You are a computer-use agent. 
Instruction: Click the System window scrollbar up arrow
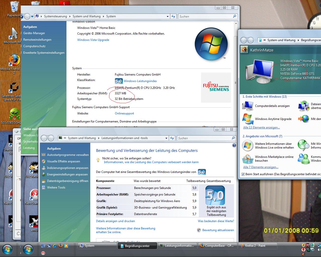pos(236,23)
